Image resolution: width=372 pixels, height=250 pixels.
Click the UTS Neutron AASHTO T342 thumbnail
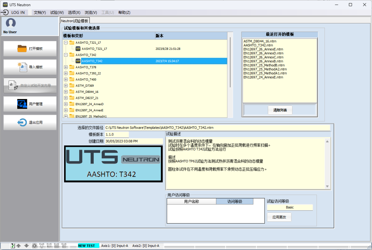click(113, 164)
